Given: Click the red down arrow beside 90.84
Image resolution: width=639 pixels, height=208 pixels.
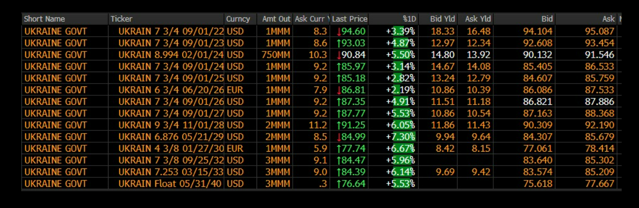Looking at the screenshot, I should click(x=338, y=55).
